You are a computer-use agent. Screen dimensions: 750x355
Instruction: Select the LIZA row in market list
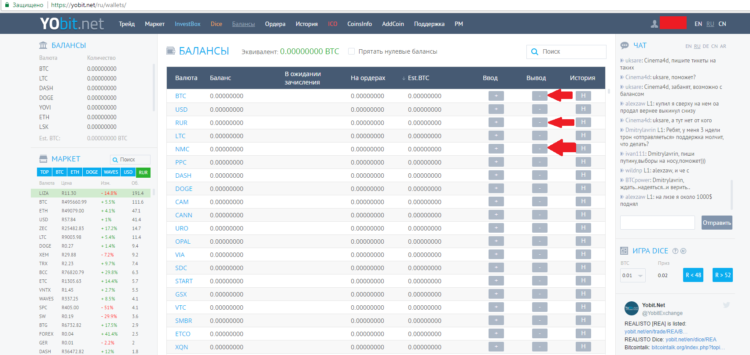[91, 193]
